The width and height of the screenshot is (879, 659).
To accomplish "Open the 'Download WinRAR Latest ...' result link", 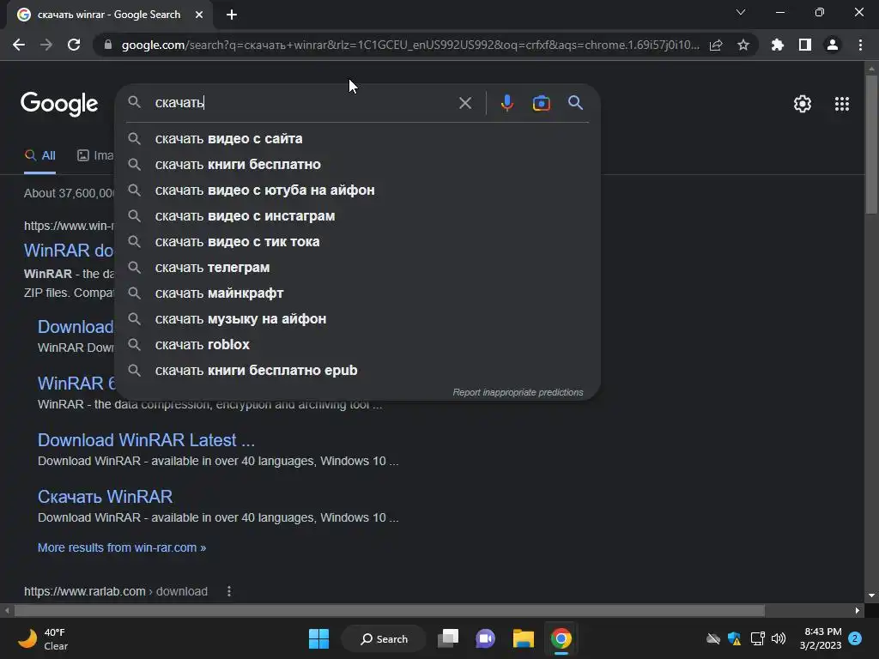I will (146, 440).
